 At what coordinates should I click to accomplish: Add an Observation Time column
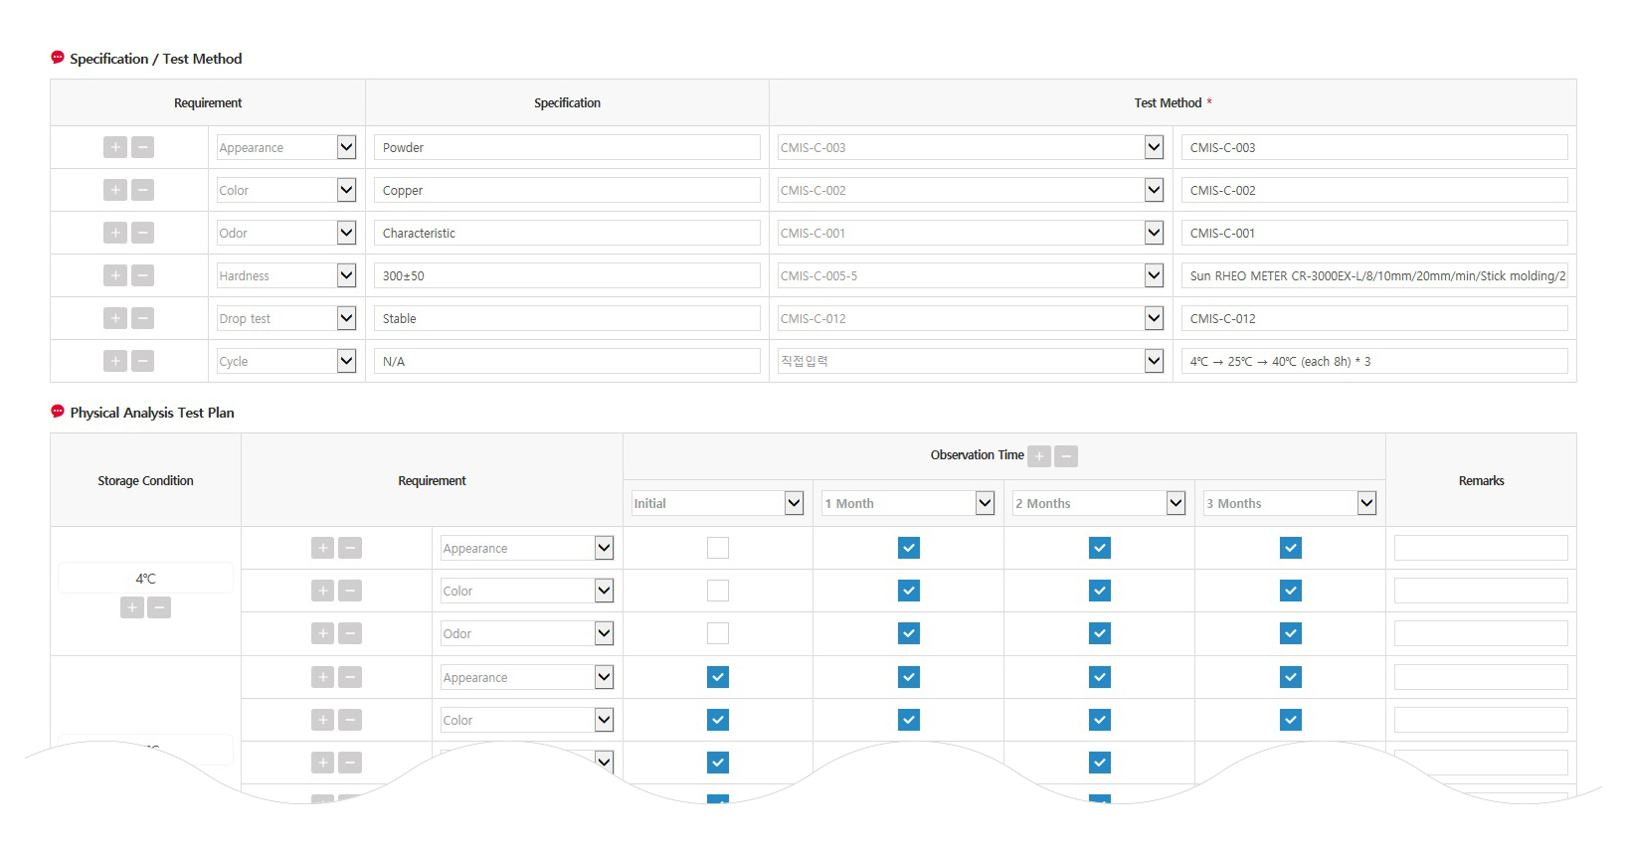tap(1039, 456)
